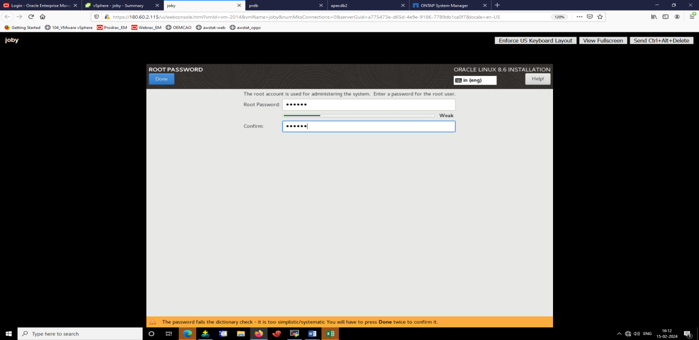Open Cortana from the taskbar
The image size is (699, 340).
pyautogui.click(x=151, y=334)
